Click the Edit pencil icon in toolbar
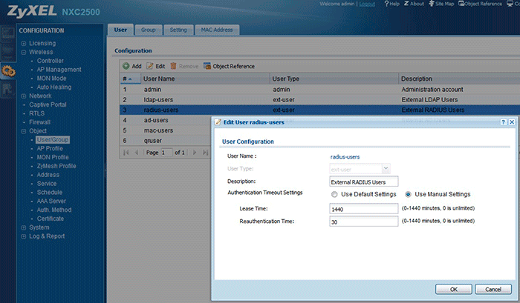The width and height of the screenshot is (520, 303). (150, 66)
